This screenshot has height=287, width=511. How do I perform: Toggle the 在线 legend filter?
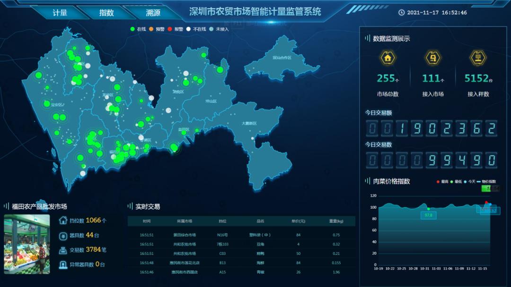coord(138,29)
